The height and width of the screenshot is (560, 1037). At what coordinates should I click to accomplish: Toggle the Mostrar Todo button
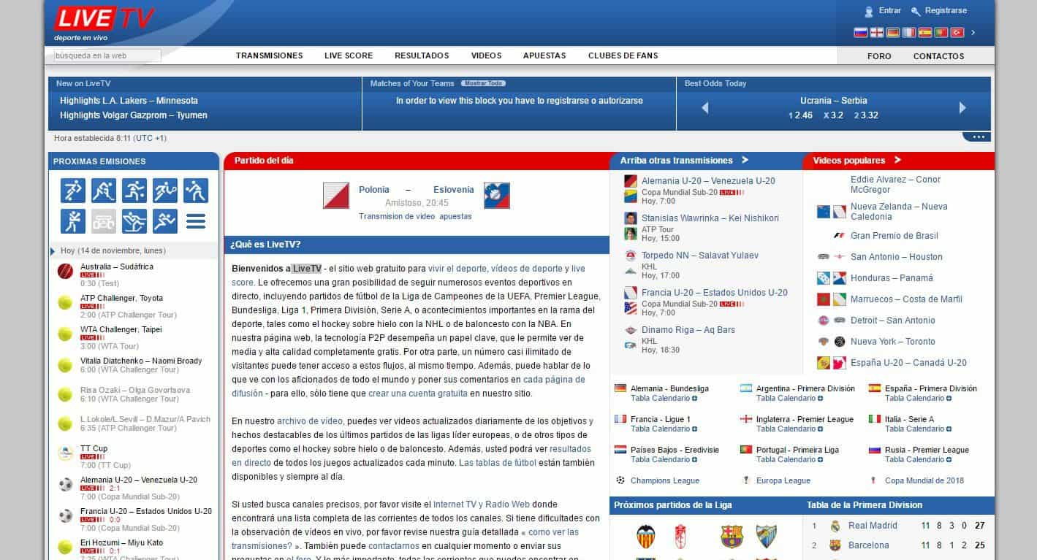pyautogui.click(x=484, y=83)
